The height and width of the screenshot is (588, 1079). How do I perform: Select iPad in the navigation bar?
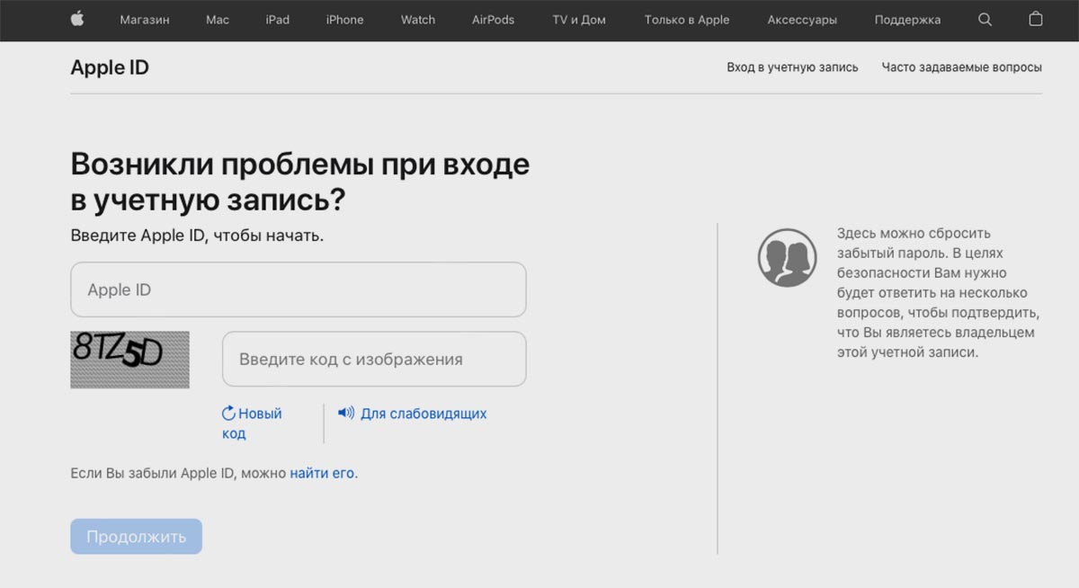click(277, 20)
